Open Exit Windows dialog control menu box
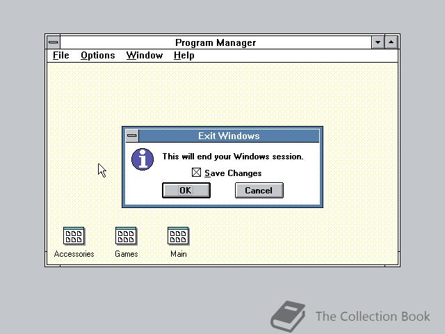Screen dimensions: 445x334 [x=132, y=136]
